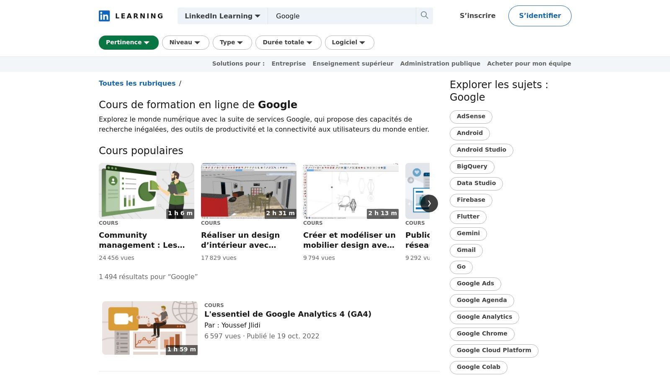Image resolution: width=670 pixels, height=376 pixels.
Task: Select the BigQuery topic pill
Action: coord(472,167)
